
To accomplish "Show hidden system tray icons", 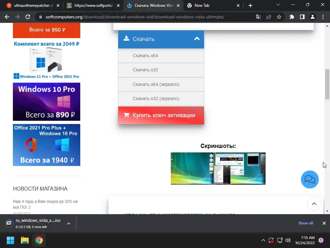I will [x=263, y=240].
